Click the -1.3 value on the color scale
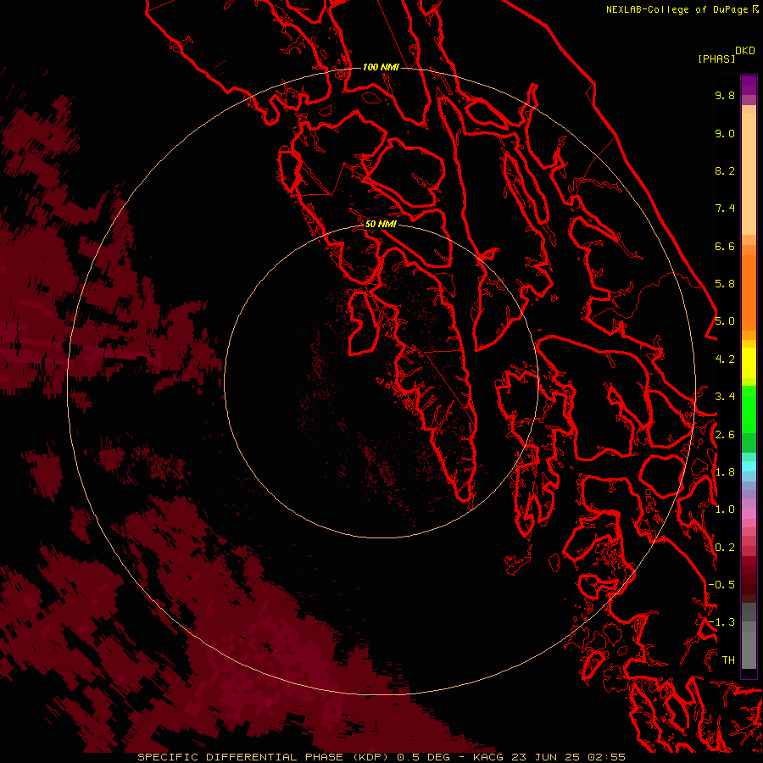 [x=721, y=622]
